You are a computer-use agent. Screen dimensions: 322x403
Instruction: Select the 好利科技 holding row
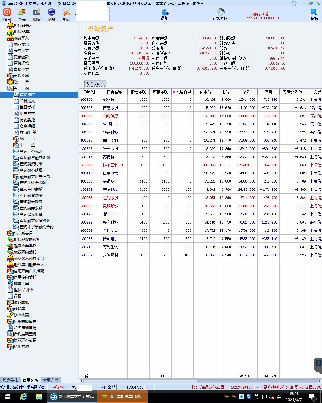[200, 222]
